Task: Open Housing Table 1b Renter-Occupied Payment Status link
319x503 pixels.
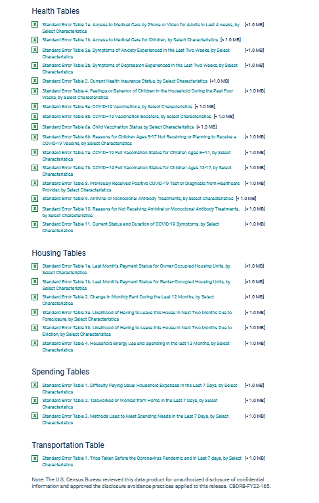Action: pos(137,285)
